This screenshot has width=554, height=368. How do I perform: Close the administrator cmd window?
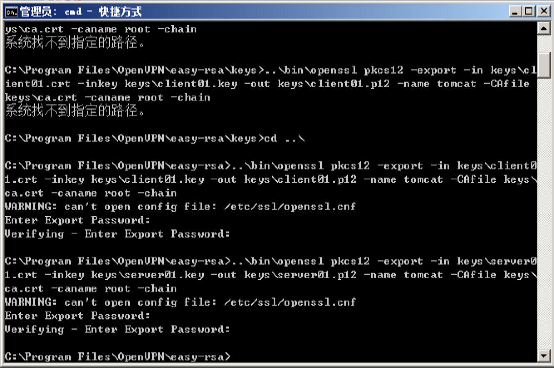click(542, 11)
